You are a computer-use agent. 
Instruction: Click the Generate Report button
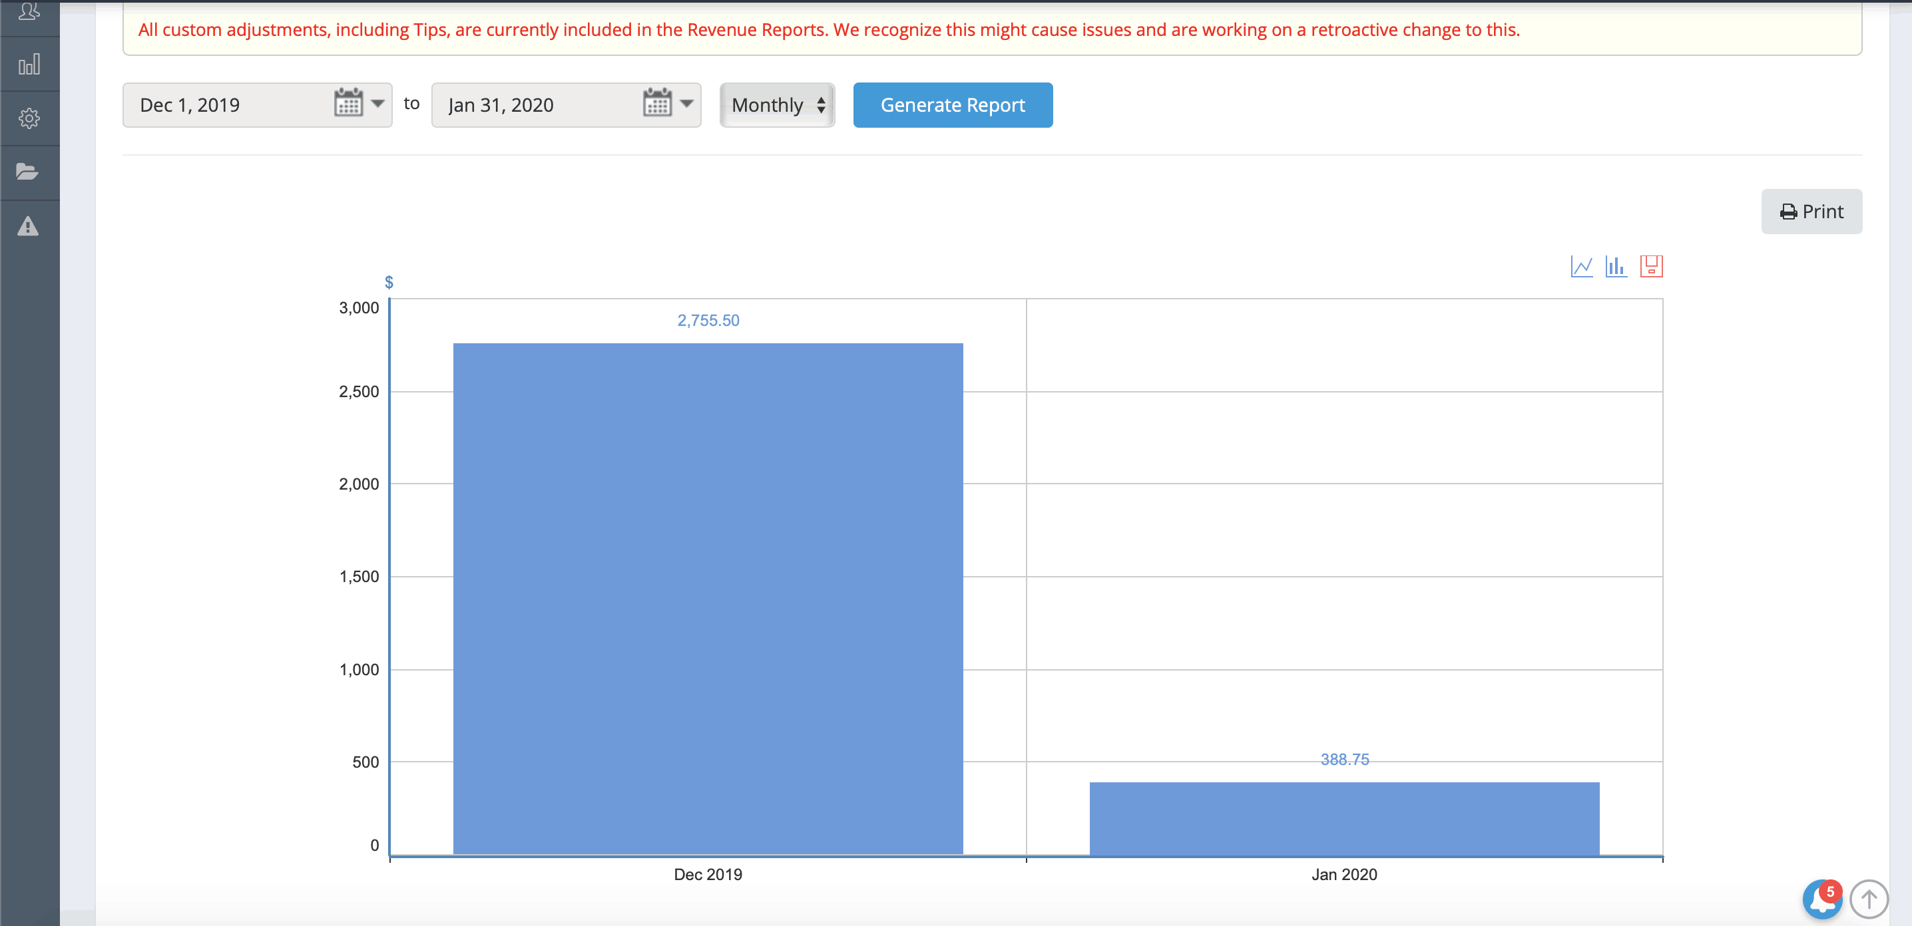952,105
